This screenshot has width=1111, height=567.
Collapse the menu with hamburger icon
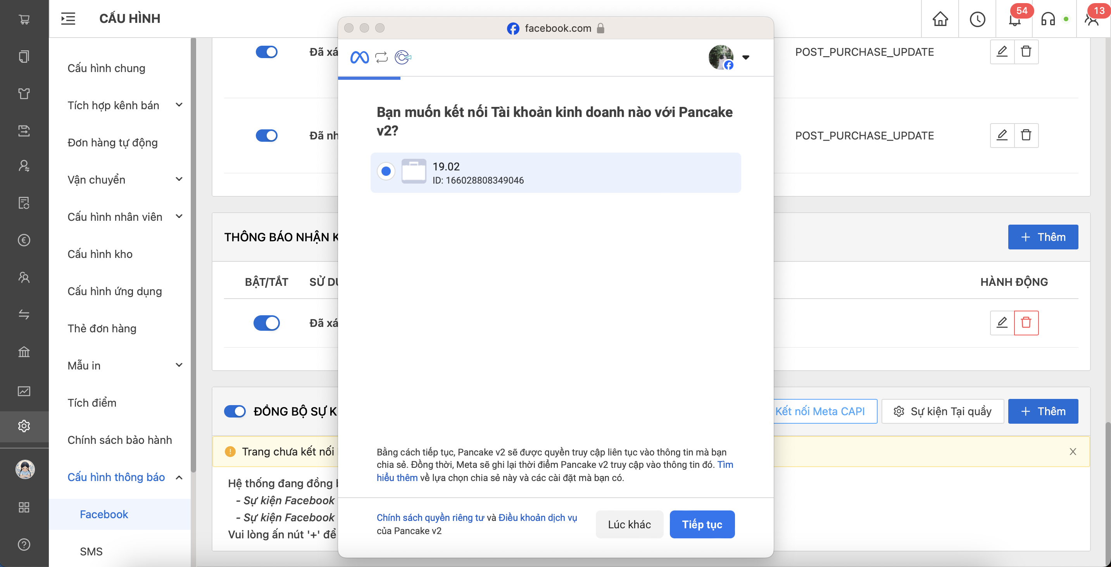(68, 19)
